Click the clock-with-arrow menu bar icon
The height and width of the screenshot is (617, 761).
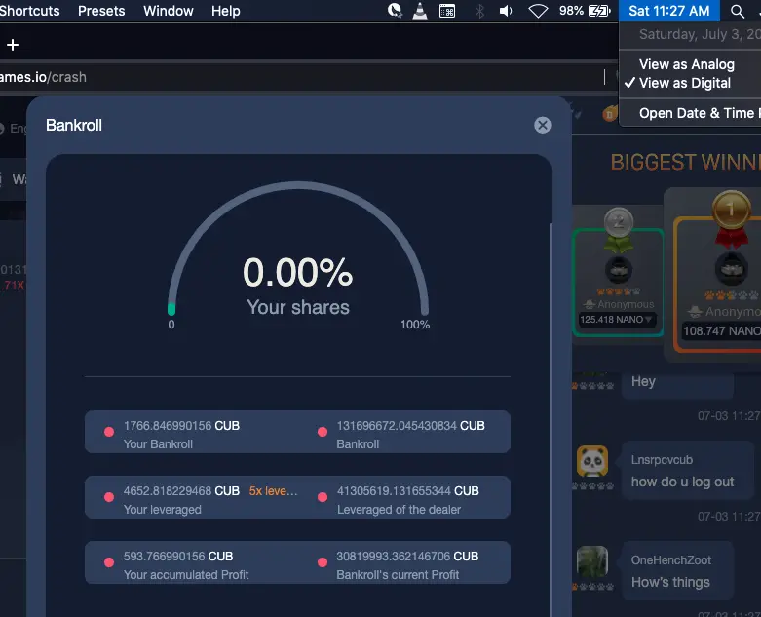pos(395,10)
